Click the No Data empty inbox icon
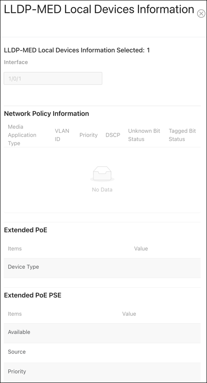The width and height of the screenshot is (207, 383). point(102,174)
